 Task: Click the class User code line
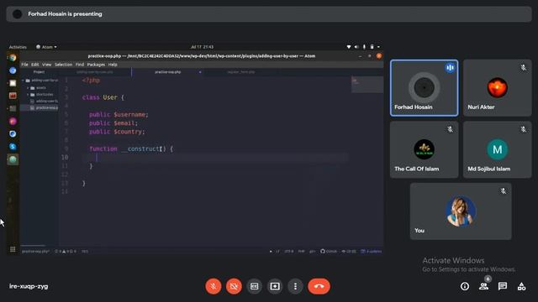coord(103,97)
